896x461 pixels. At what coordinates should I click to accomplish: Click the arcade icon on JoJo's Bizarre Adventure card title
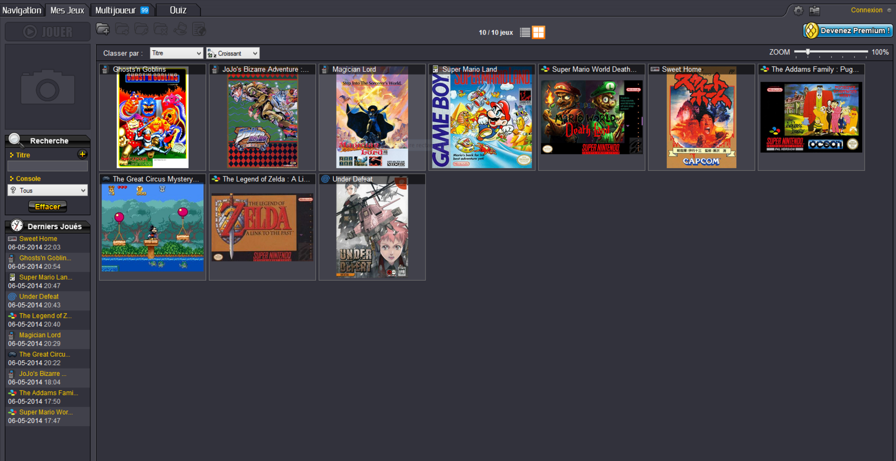[x=215, y=69]
